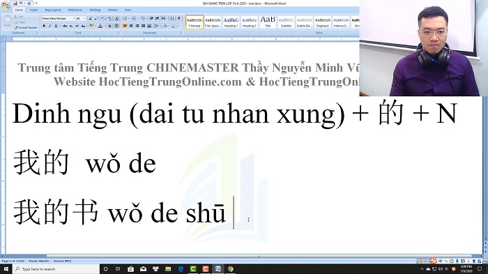Activate the Format Painter

(26, 28)
